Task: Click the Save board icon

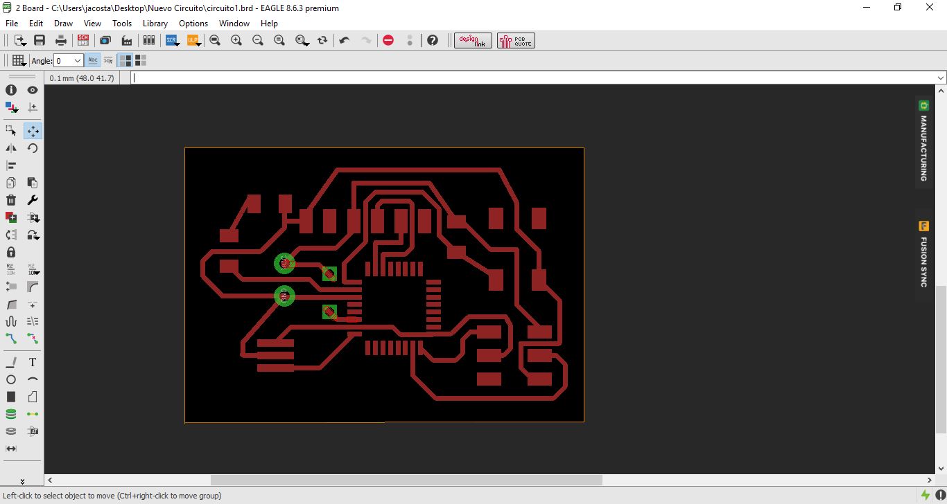Action: pyautogui.click(x=40, y=41)
